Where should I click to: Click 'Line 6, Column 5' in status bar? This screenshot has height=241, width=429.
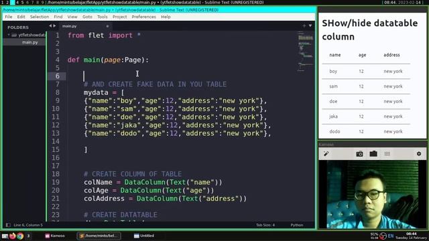coord(28,225)
